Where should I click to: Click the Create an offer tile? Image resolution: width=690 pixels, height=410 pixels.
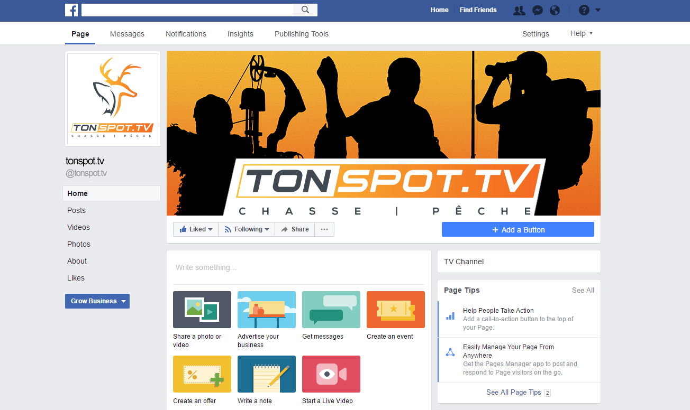click(202, 380)
